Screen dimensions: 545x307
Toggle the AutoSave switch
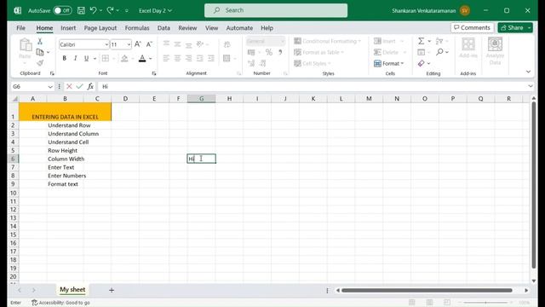[x=62, y=10]
